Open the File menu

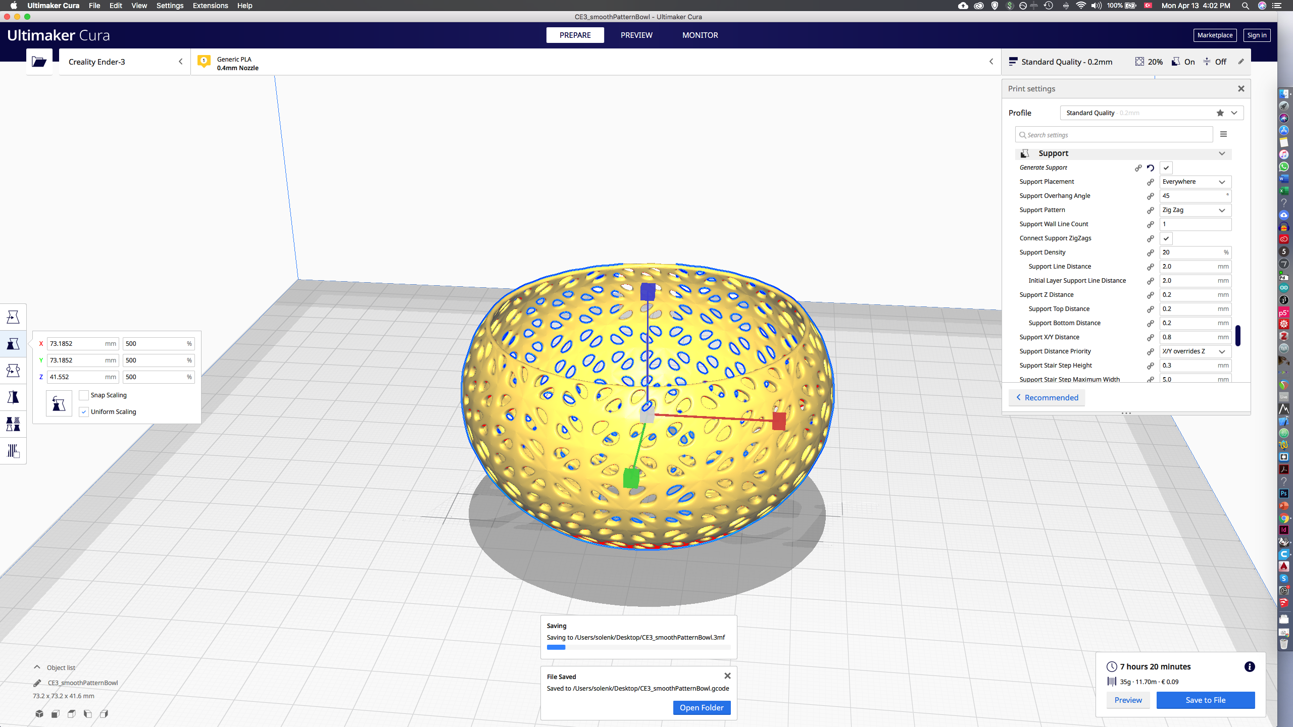click(94, 6)
